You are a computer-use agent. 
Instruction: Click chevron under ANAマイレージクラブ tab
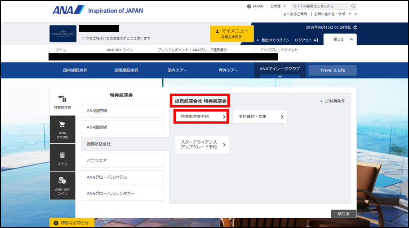[x=280, y=77]
